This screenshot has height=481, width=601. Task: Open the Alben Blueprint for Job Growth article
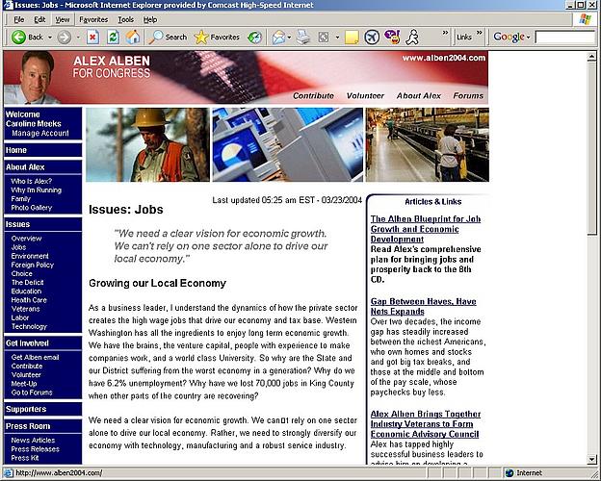tap(426, 229)
